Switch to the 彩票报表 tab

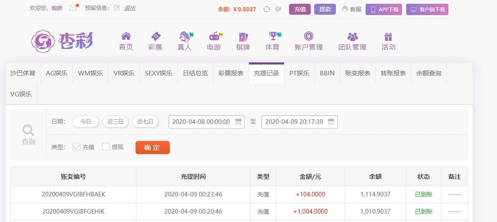pyautogui.click(x=231, y=73)
